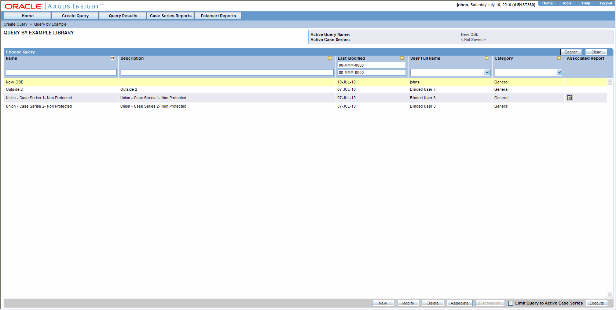Open the Create Query menu tab
Screen dimensions: 616x310
click(x=75, y=16)
